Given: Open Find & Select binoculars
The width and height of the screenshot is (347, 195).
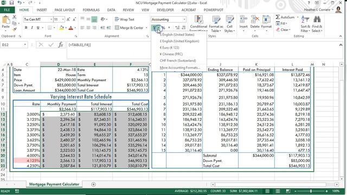Looking at the screenshot, I should pyautogui.click(x=317, y=24).
